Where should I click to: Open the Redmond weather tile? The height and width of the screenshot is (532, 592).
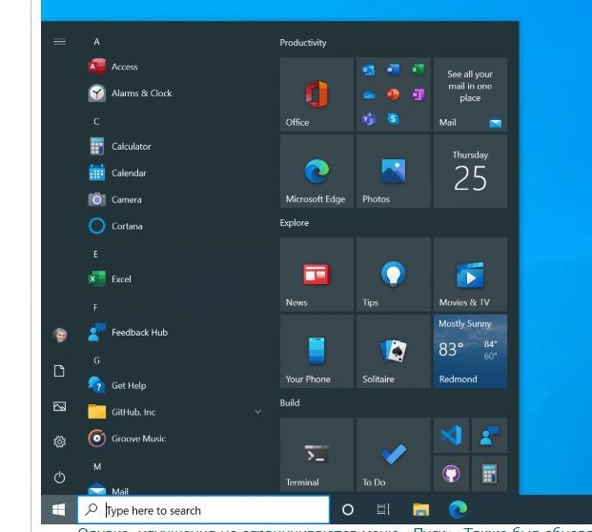[470, 351]
